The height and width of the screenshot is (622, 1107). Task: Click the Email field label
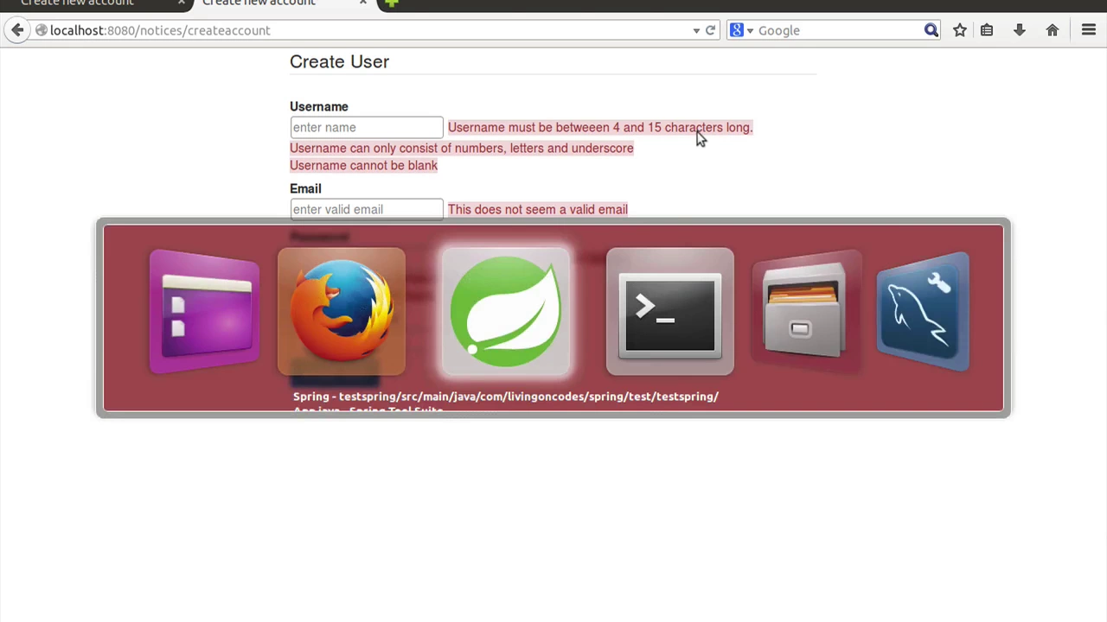[305, 188]
